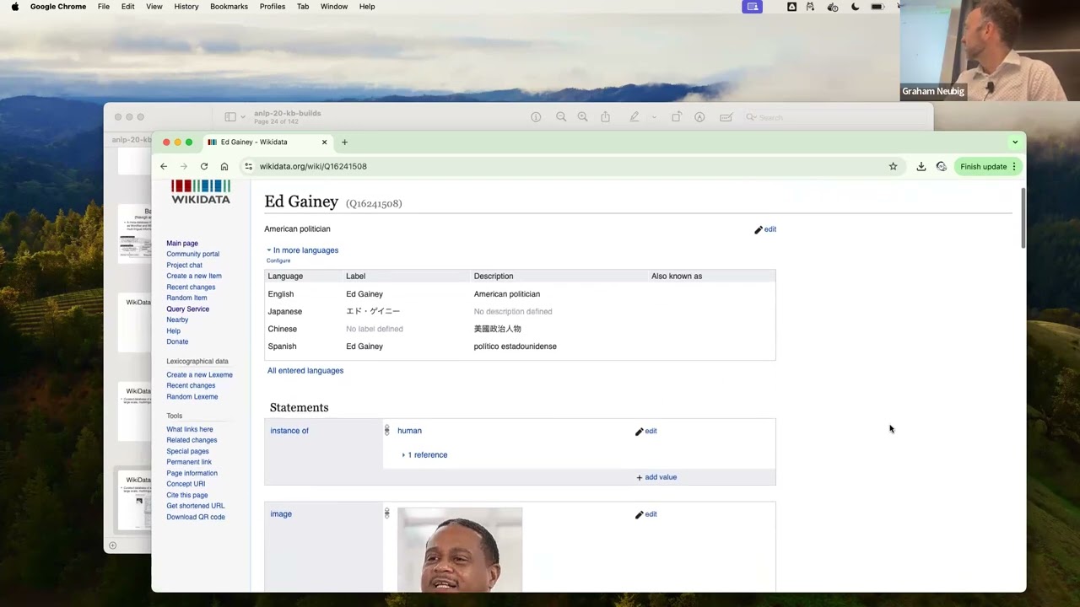The height and width of the screenshot is (607, 1080).
Task: Select Download QR code
Action: 196,518
